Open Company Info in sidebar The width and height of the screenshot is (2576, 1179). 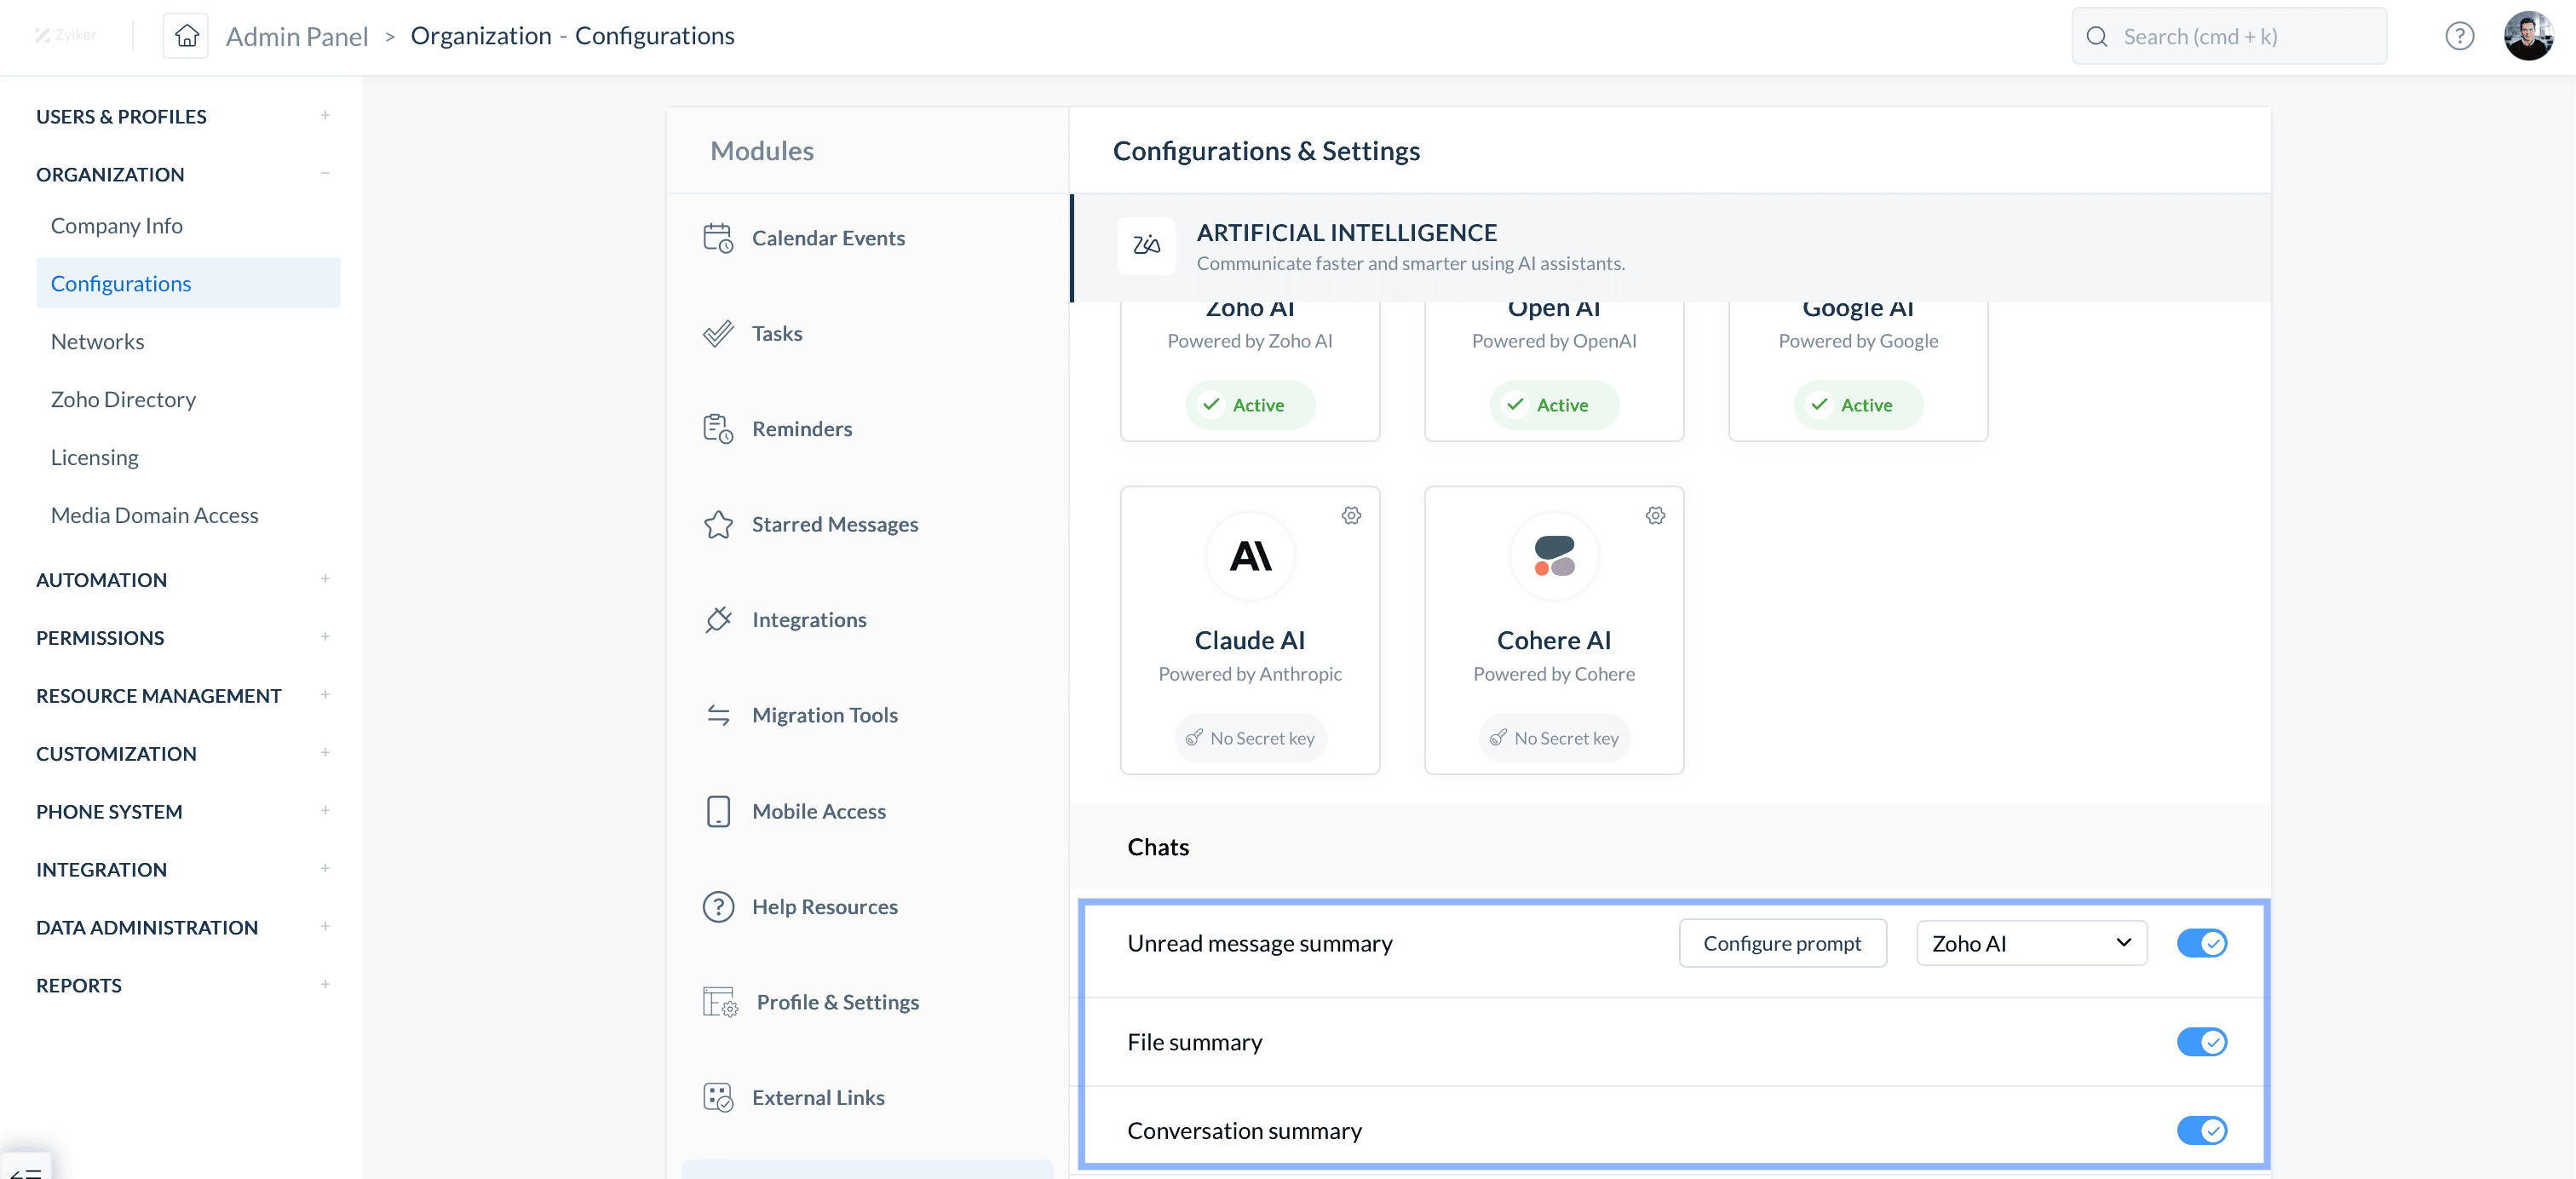pos(116,226)
